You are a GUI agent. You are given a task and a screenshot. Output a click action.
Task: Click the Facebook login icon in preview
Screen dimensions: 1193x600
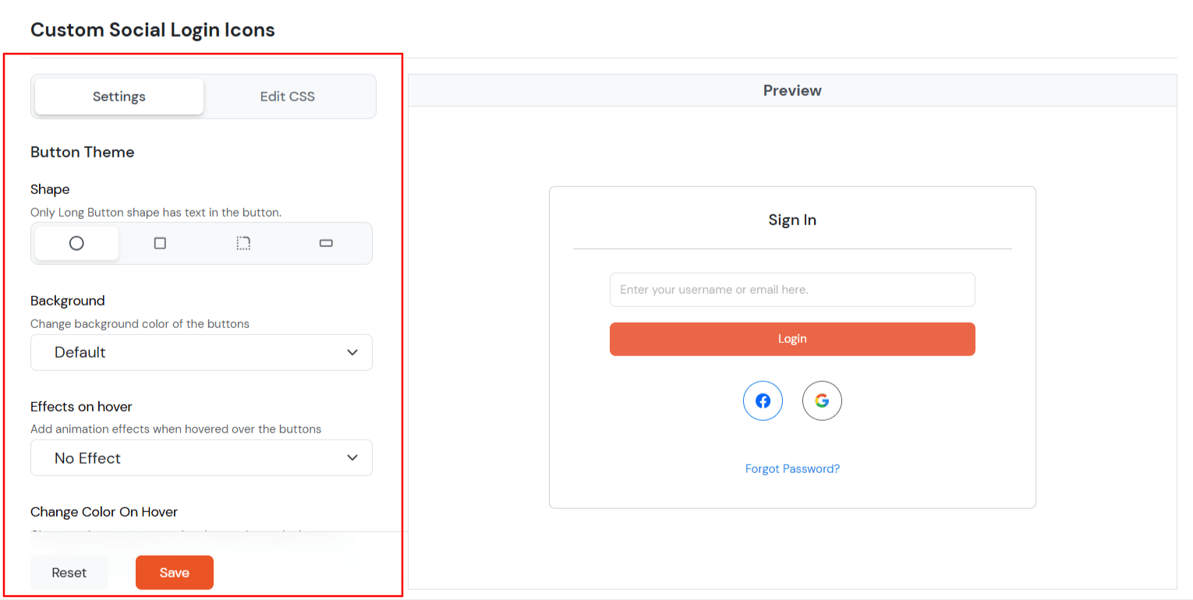tap(763, 401)
